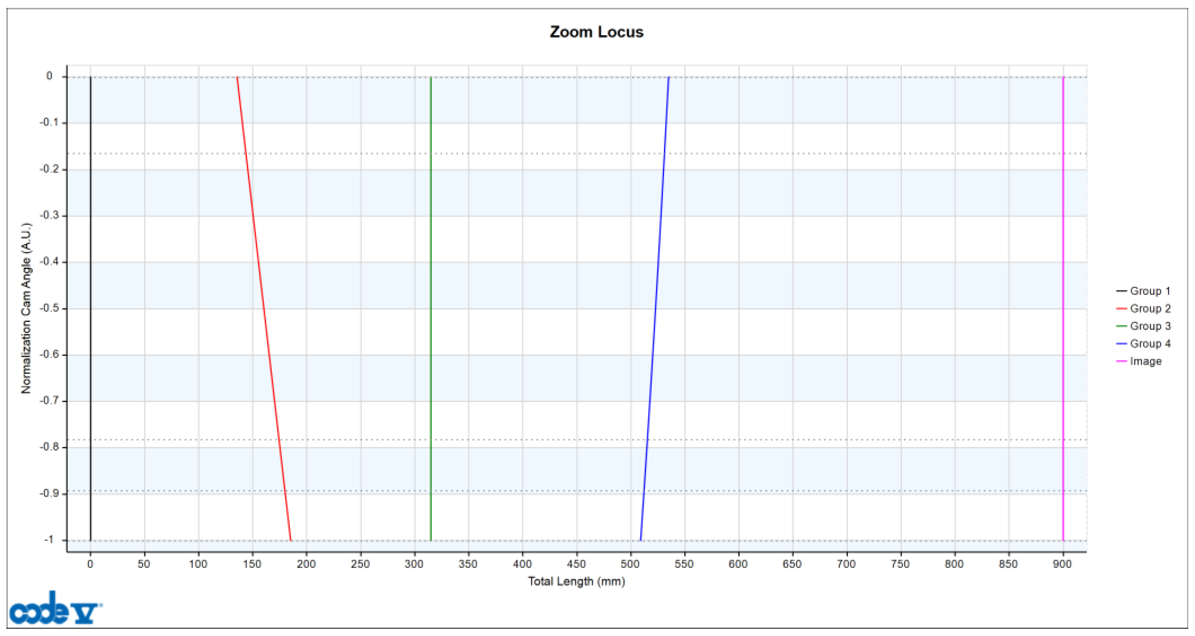Click the 0 tick on x-axis

coord(90,564)
